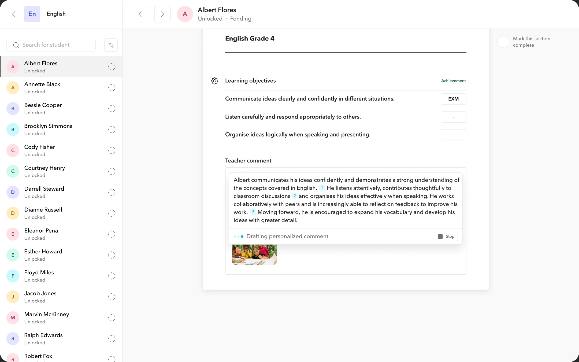Image resolution: width=579 pixels, height=362 pixels.
Task: Click the English Grade 4 title
Action: point(250,38)
